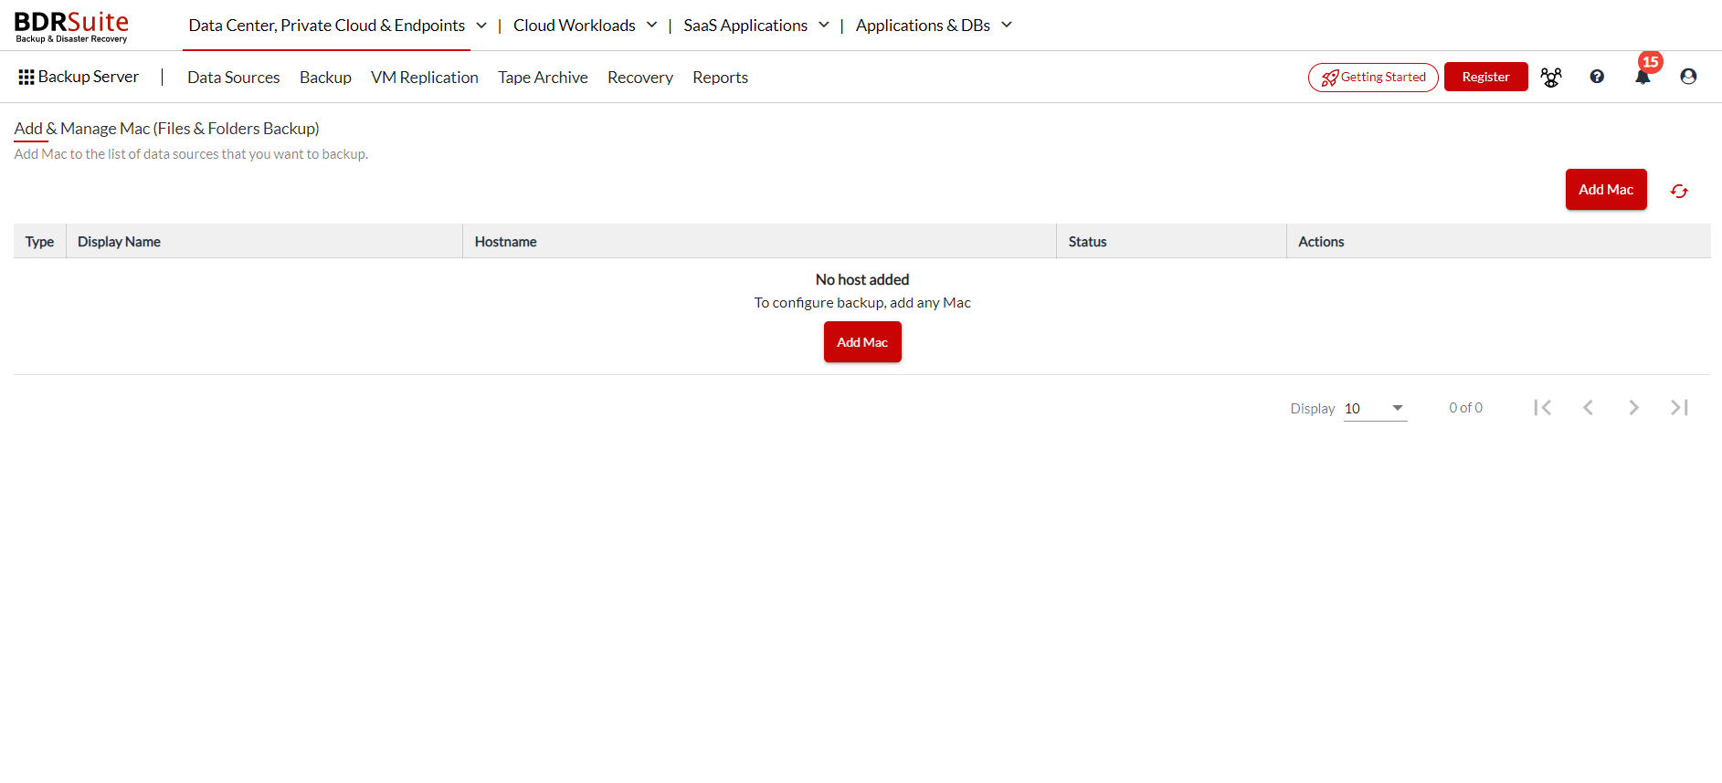Open the VM Replication menu

[425, 78]
